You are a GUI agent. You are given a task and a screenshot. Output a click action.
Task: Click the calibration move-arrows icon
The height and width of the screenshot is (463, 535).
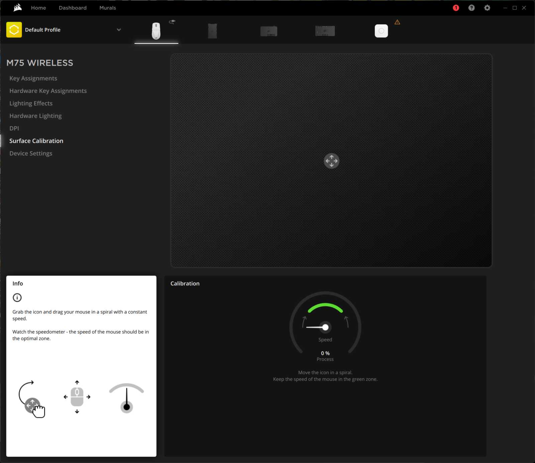tap(331, 161)
